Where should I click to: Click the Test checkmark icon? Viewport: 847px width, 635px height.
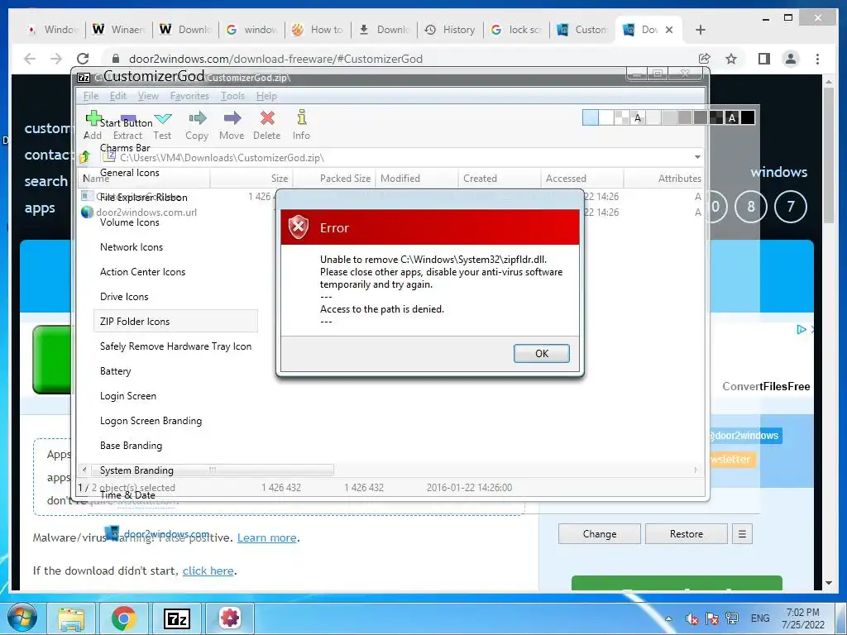click(163, 117)
